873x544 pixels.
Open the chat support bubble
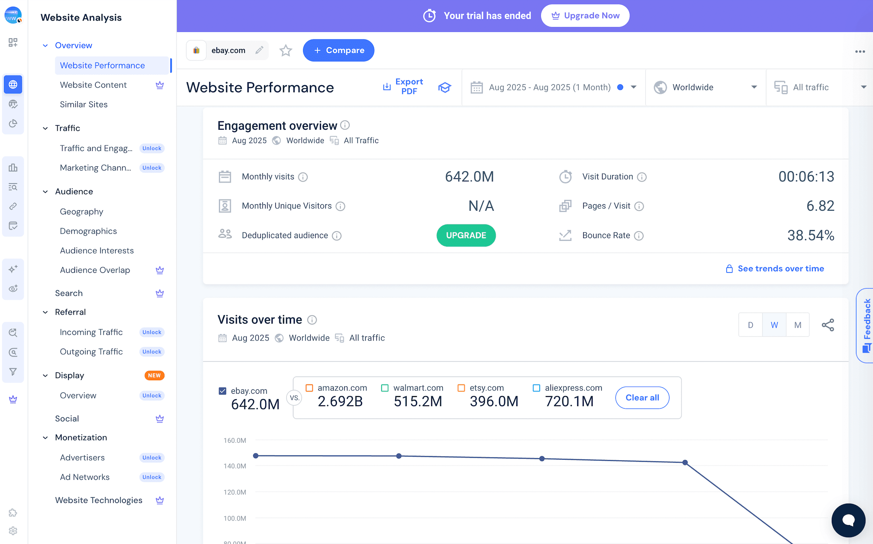pos(848,520)
